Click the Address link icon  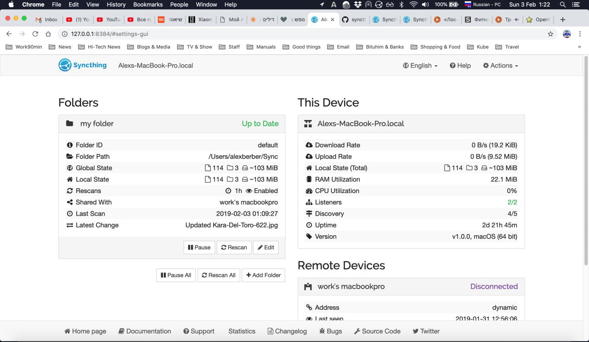coord(309,308)
